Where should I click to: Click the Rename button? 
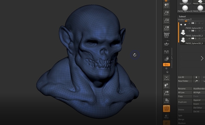184,88
